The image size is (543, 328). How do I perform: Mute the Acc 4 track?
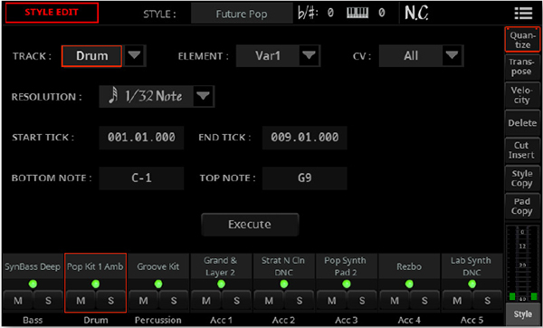coord(394,300)
